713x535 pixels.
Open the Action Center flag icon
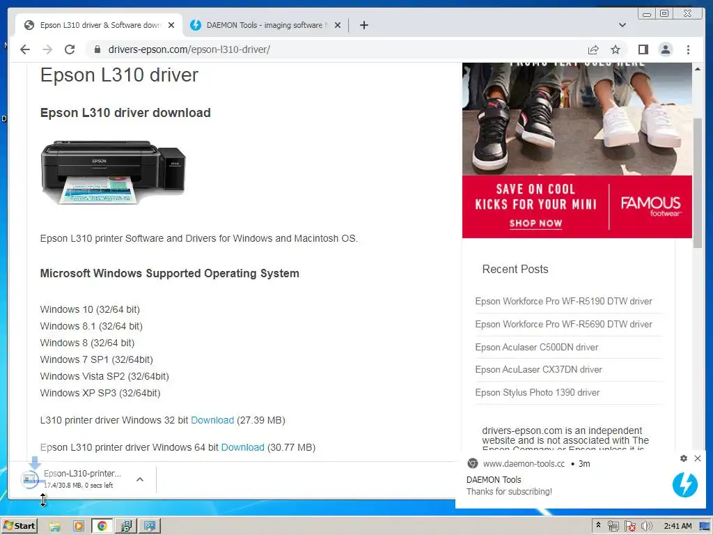629,527
